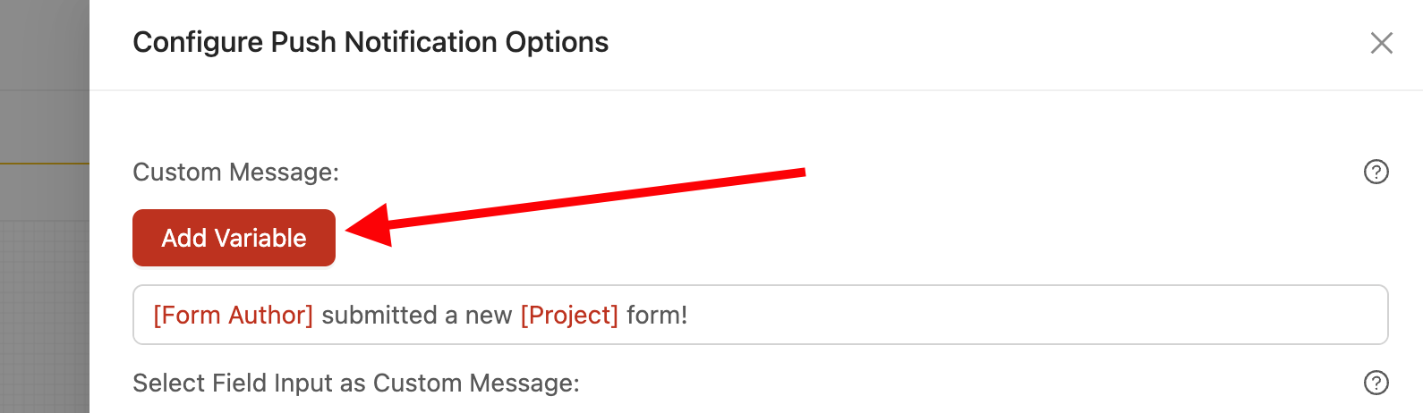Select the [Project] variable token
The image size is (1423, 413).
(x=569, y=315)
